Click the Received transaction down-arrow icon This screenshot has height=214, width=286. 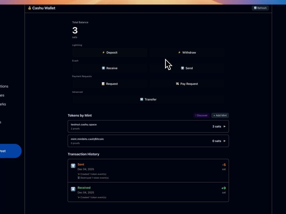[73, 189]
